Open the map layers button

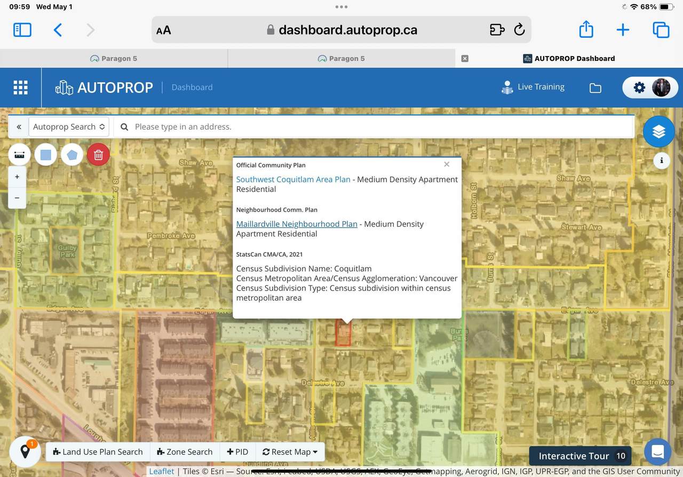pyautogui.click(x=659, y=131)
